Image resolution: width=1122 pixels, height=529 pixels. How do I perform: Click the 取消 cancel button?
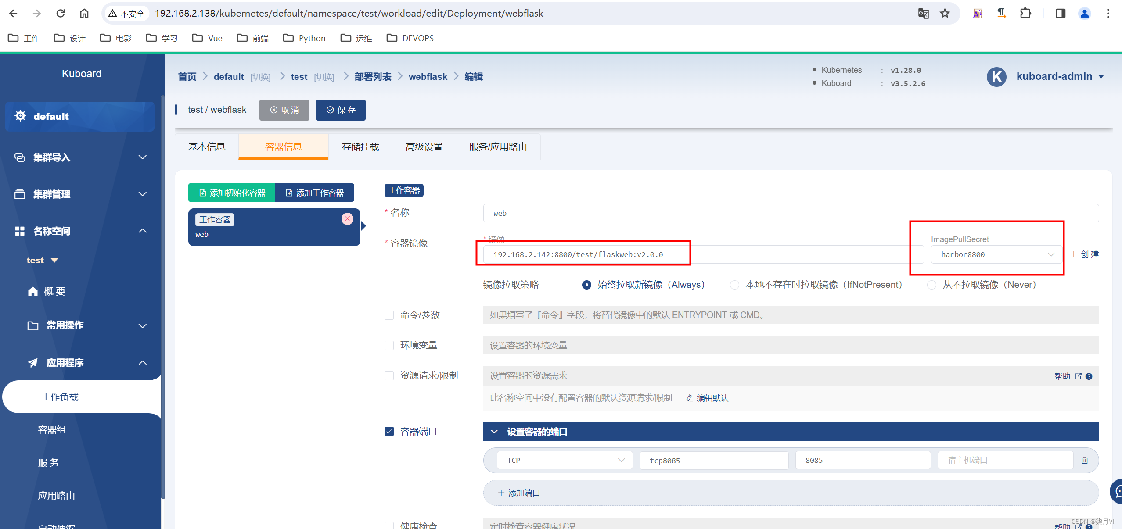[284, 110]
